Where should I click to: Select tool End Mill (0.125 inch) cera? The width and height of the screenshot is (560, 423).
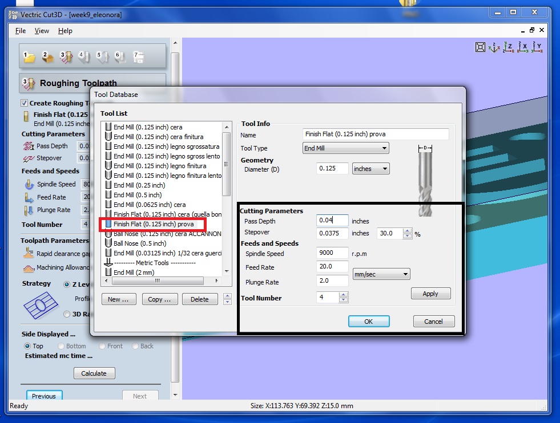coord(148,127)
